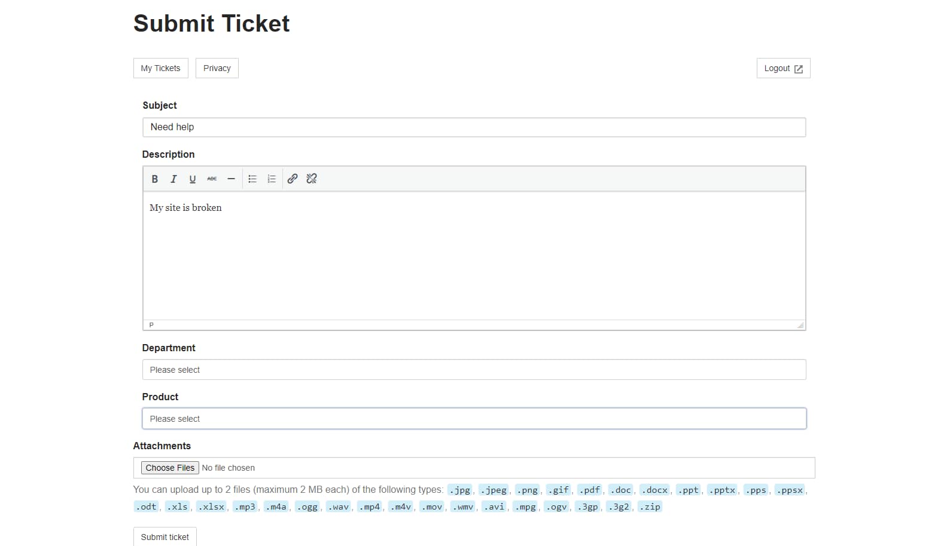Open the Product dropdown
The height and width of the screenshot is (546, 950).
pos(474,419)
